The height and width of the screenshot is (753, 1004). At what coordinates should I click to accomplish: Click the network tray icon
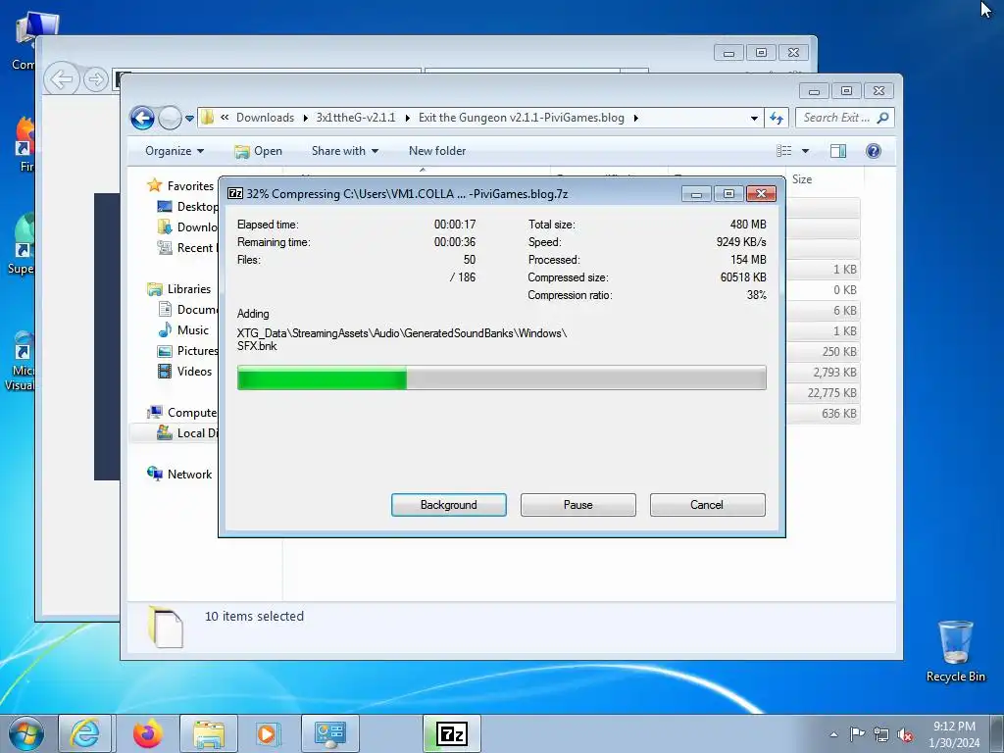pos(881,734)
